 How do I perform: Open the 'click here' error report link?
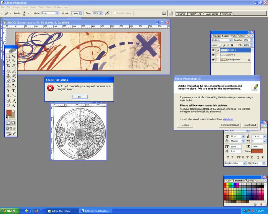(x=228, y=119)
